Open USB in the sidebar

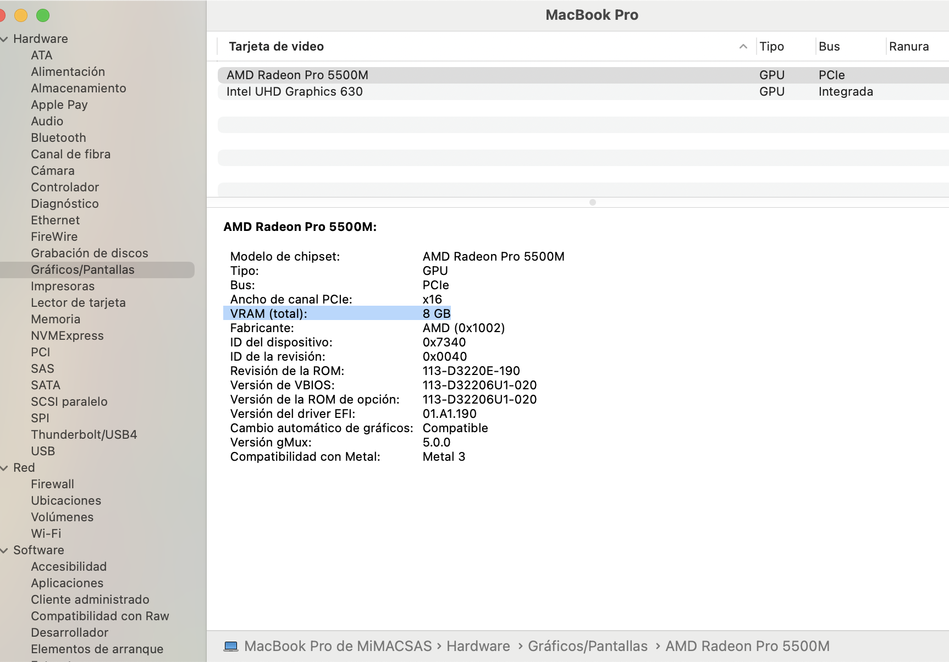[x=43, y=451]
